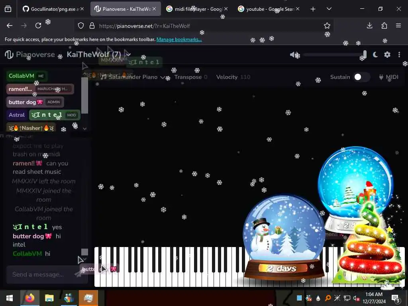
Task: Switch to youtube Google Search tab
Action: point(268,9)
